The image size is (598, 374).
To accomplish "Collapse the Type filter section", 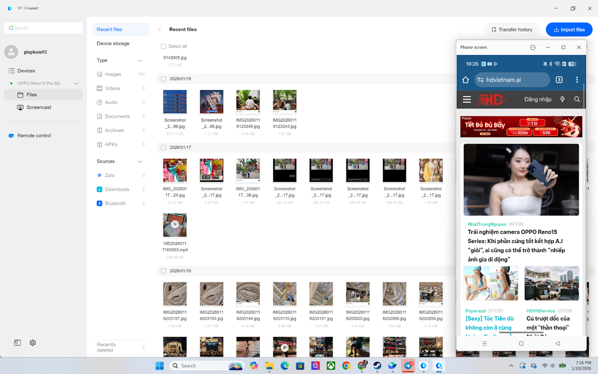I will (140, 61).
